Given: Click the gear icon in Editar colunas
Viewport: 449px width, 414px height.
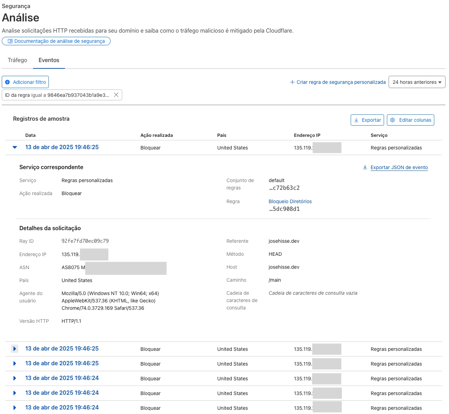Looking at the screenshot, I should pyautogui.click(x=392, y=120).
